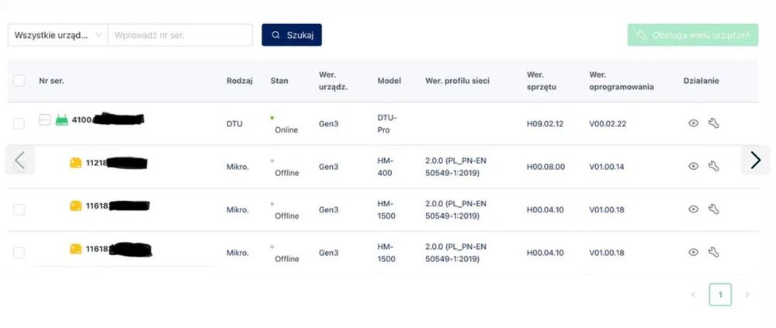Click wrench icon of last HM-1500 row
The height and width of the screenshot is (328, 776).
pyautogui.click(x=713, y=252)
